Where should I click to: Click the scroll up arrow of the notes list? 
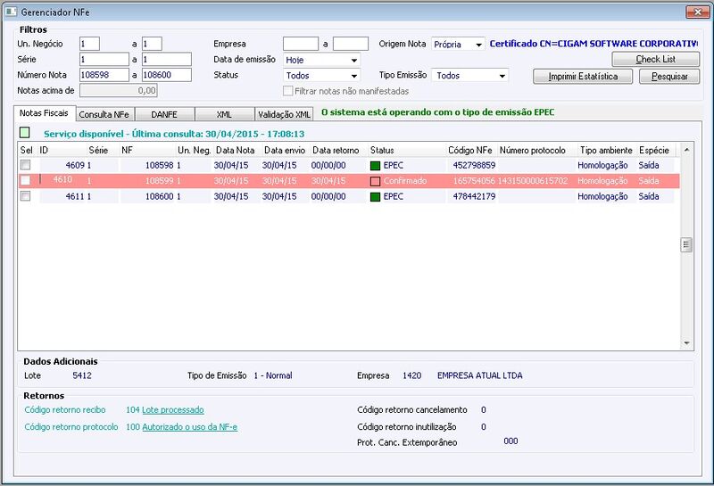[x=686, y=150]
